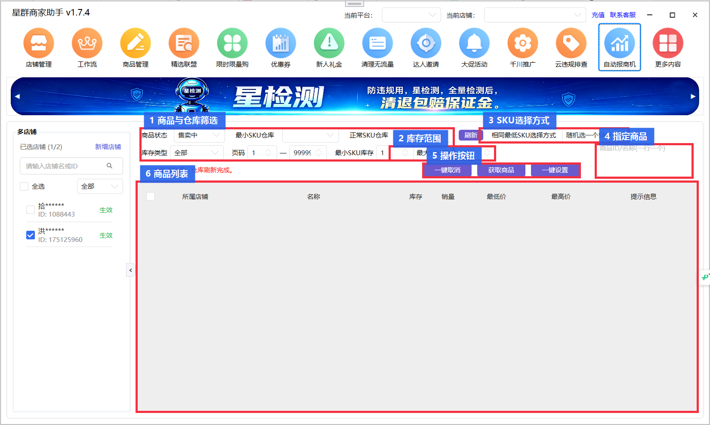Click the 一键设置 one-click set button
710x425 pixels.
coord(555,170)
